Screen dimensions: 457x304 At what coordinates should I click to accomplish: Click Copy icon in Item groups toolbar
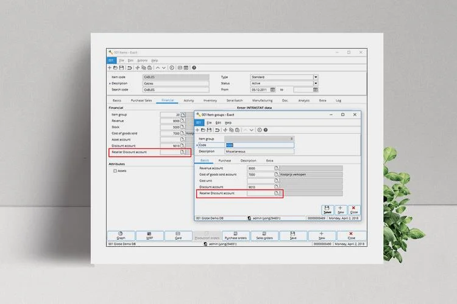point(232,130)
